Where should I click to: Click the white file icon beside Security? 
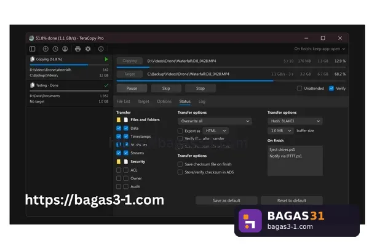coord(126,162)
